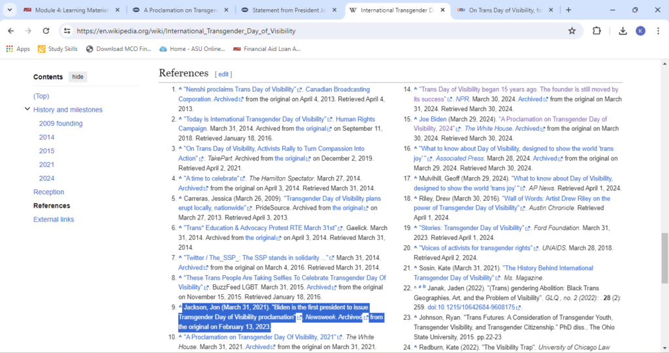Close the Statement from President tab
669x353 pixels.
click(334, 10)
